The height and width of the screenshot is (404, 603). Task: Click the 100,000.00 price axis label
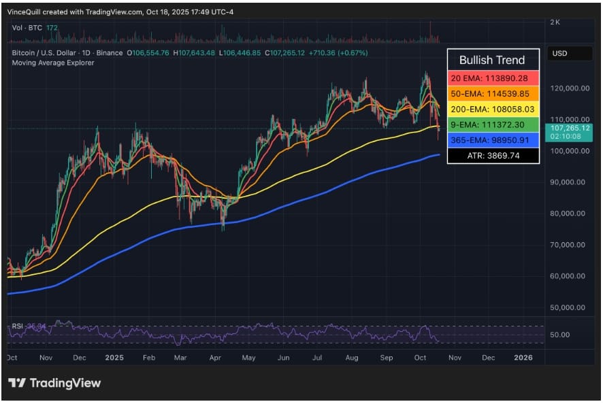570,151
